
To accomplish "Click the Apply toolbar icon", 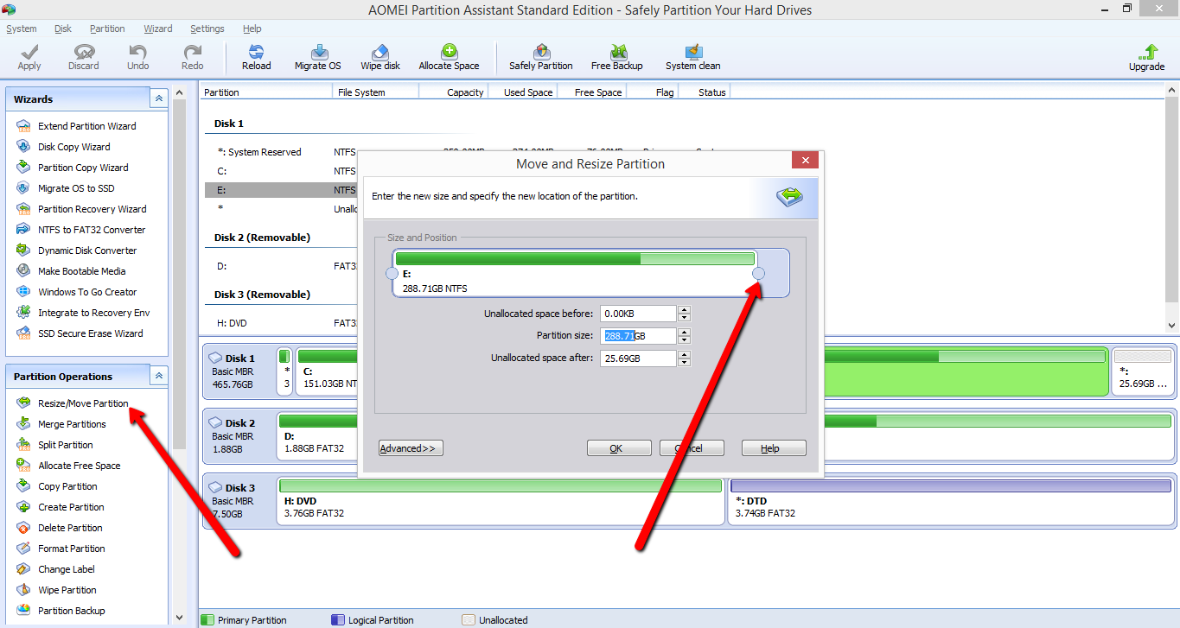I will [x=29, y=58].
